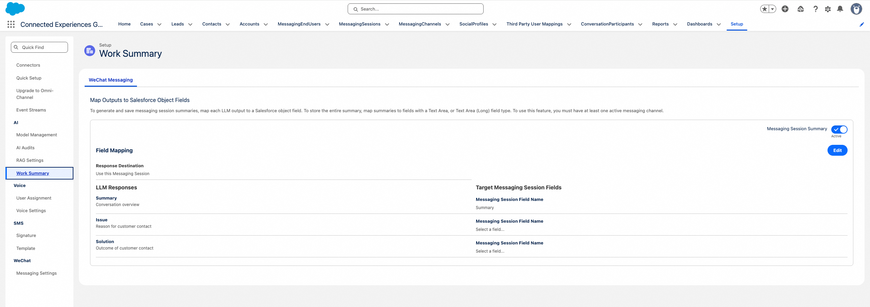Open the Dashboards tab
Viewport: 870px width, 307px height.
point(699,24)
